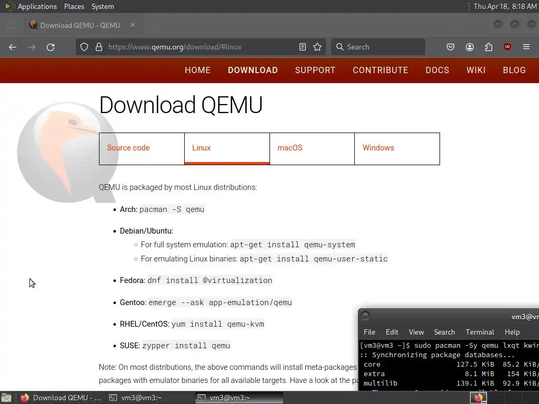Open the Firefox hamburger menu
Screen dimensions: 539x404
coord(526,47)
